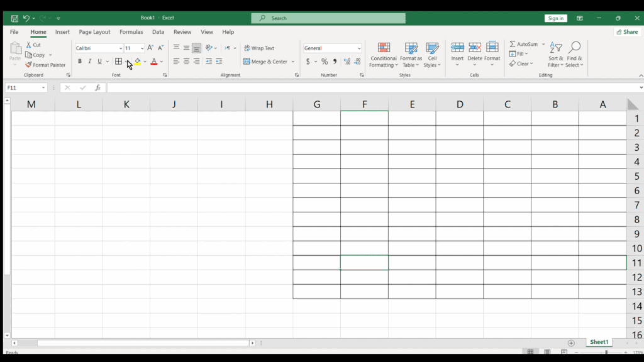Click the Delete cells icon

click(x=475, y=48)
